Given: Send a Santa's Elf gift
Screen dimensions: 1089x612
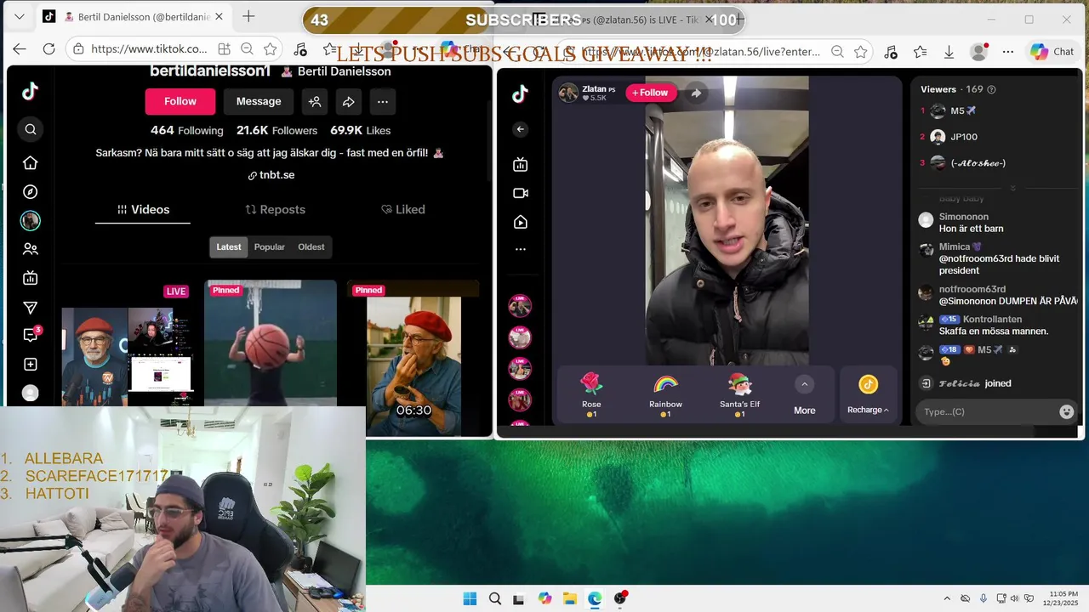Looking at the screenshot, I should click(x=739, y=394).
